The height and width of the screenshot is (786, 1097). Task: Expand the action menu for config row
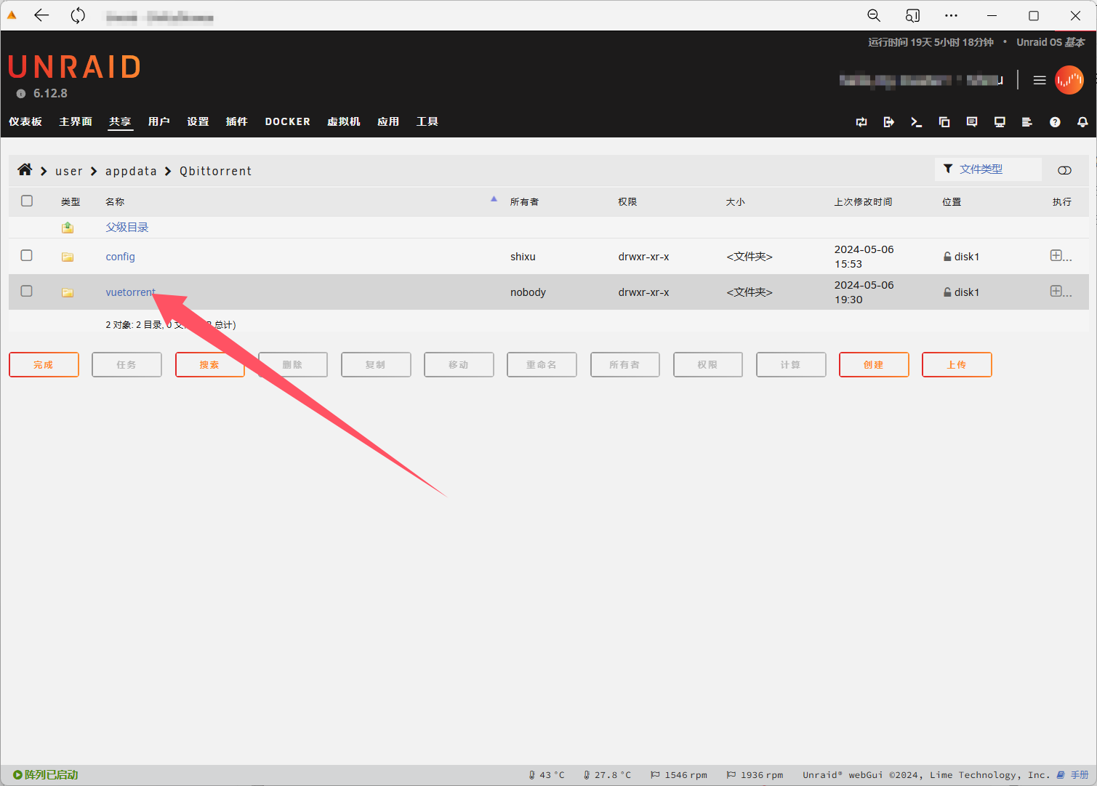point(1060,256)
